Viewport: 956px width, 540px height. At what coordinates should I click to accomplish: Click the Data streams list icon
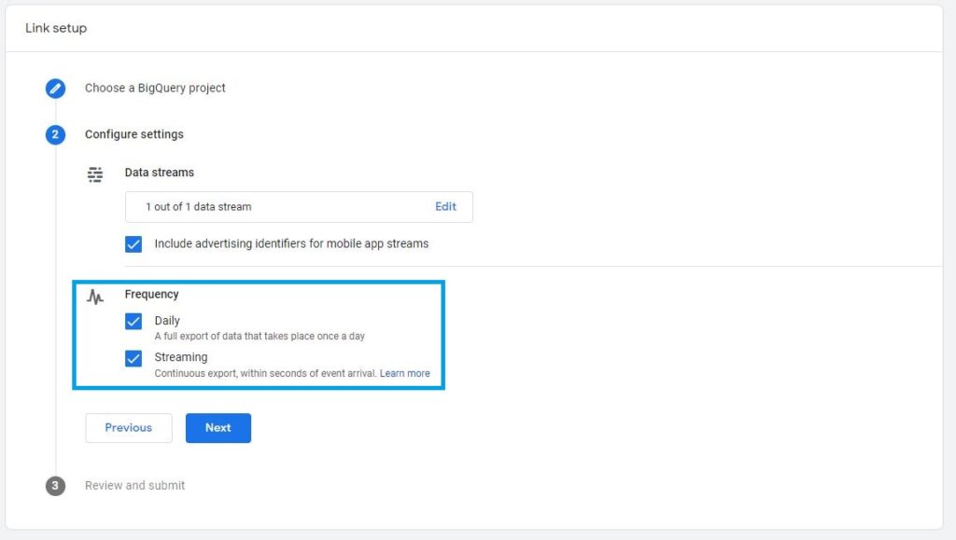coord(95,174)
